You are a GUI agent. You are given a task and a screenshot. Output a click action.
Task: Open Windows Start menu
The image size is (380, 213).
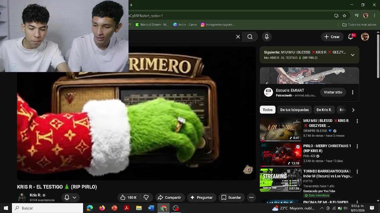6,208
